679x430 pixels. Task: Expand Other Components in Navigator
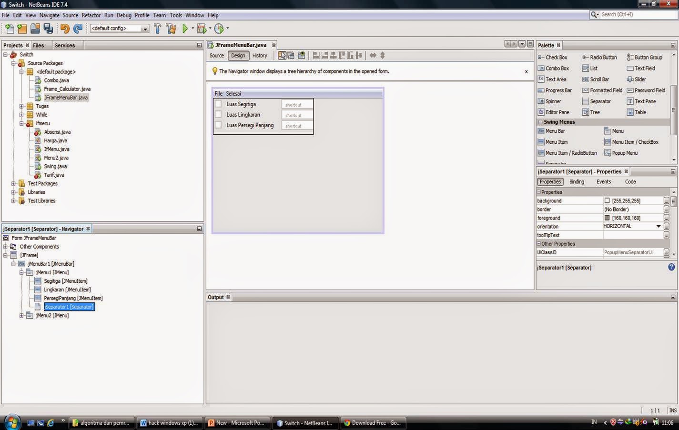coord(5,247)
